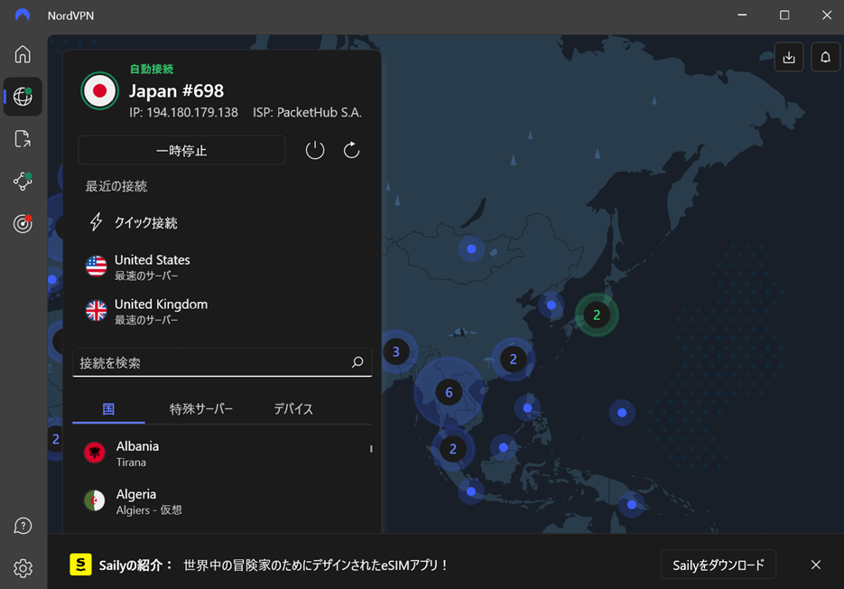Click クイック接続 quick connect
The image size is (844, 589).
coord(134,222)
